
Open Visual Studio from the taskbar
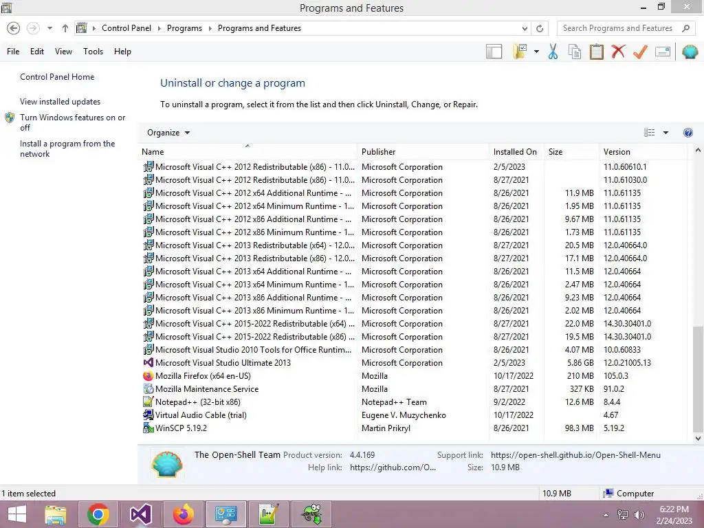[x=140, y=514]
